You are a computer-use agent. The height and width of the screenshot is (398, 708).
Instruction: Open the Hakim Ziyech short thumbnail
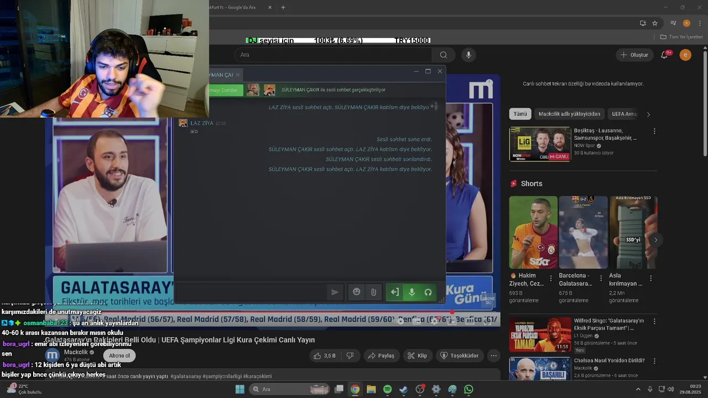pyautogui.click(x=533, y=232)
